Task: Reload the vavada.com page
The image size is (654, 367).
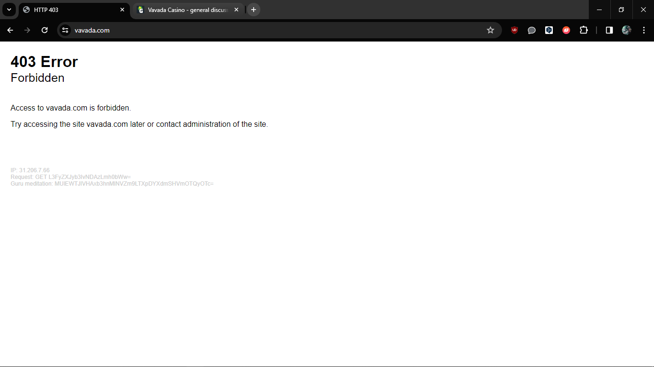Action: [45, 30]
